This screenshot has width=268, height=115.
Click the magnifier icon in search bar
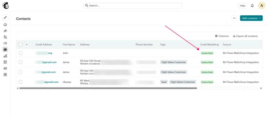87,5
